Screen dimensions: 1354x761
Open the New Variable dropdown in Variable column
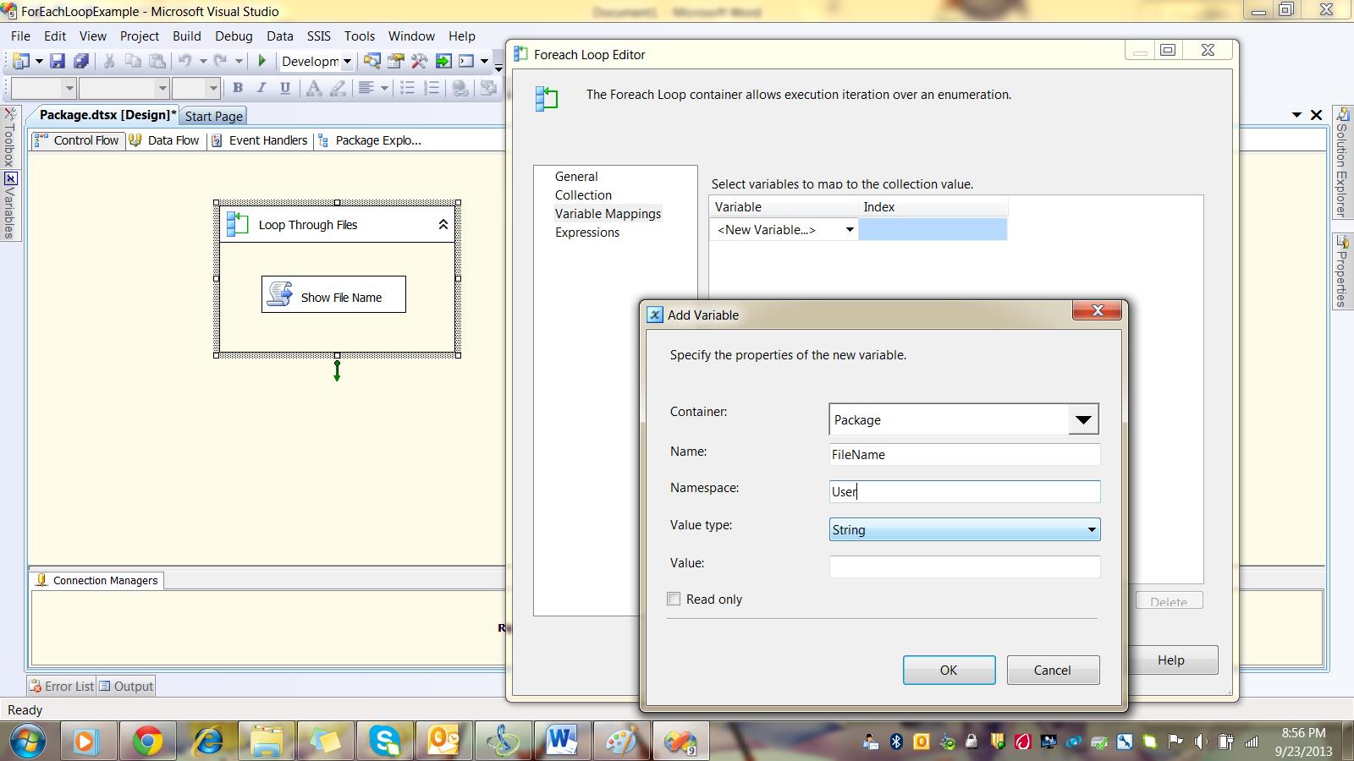click(849, 230)
